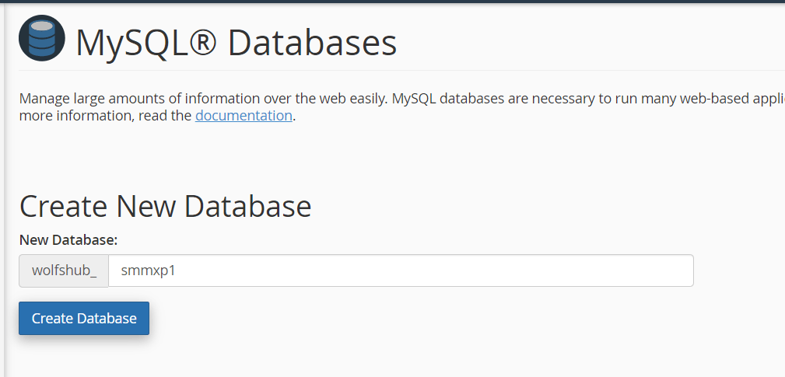Viewport: 785px width, 377px height.
Task: Click the word Databases in the title
Action: [312, 43]
